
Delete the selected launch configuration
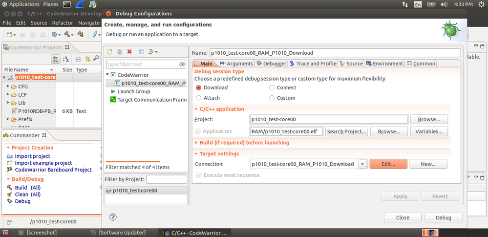(129, 52)
